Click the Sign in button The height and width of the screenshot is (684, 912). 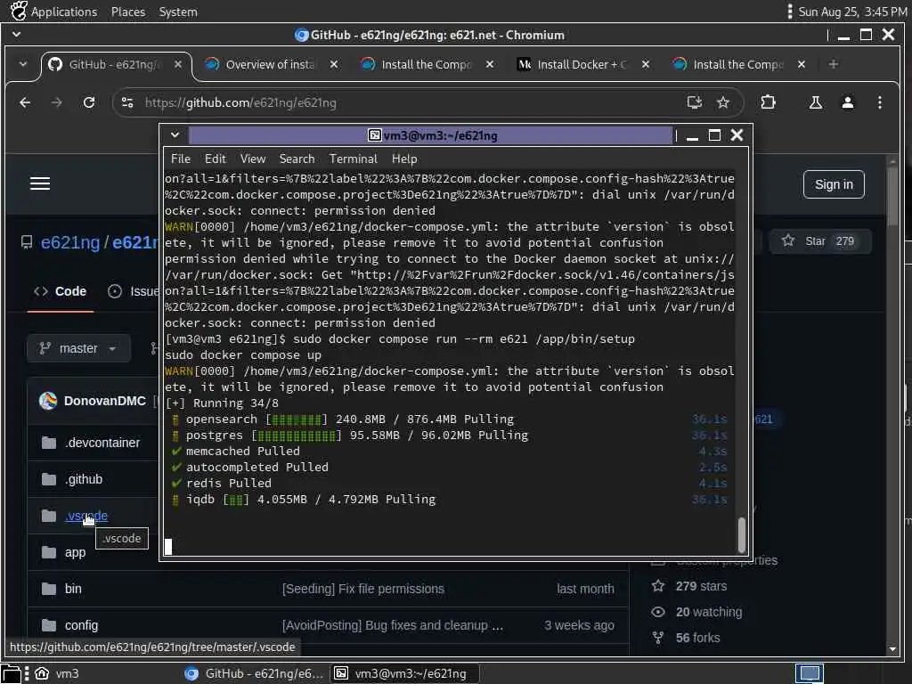834,184
